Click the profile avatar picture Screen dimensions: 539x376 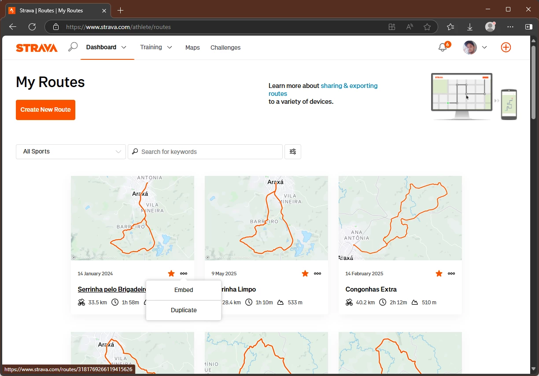coord(470,47)
